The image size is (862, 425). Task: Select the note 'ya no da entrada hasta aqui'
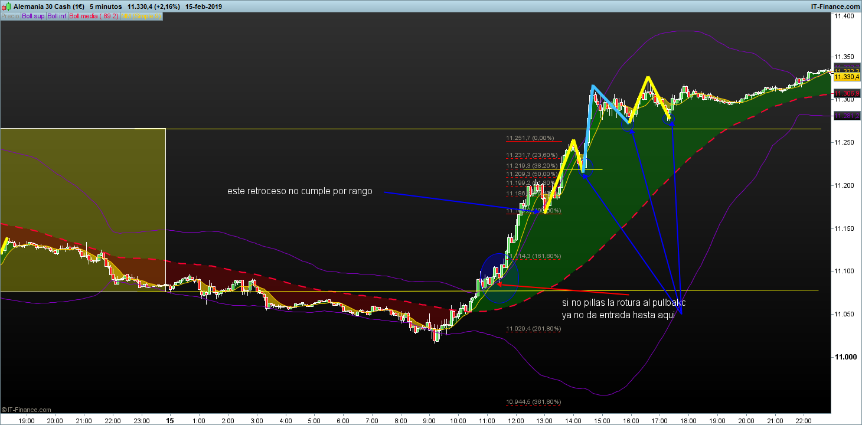pos(618,315)
